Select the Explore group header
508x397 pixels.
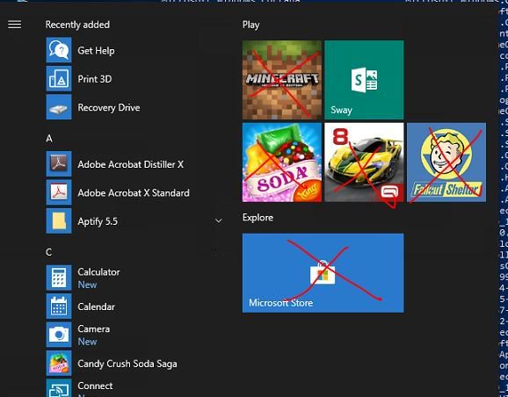tap(258, 218)
